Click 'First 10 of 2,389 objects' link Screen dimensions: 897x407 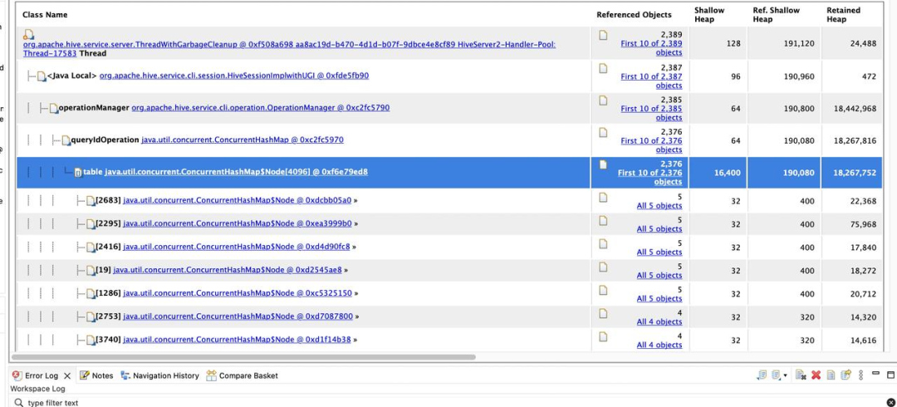(652, 47)
